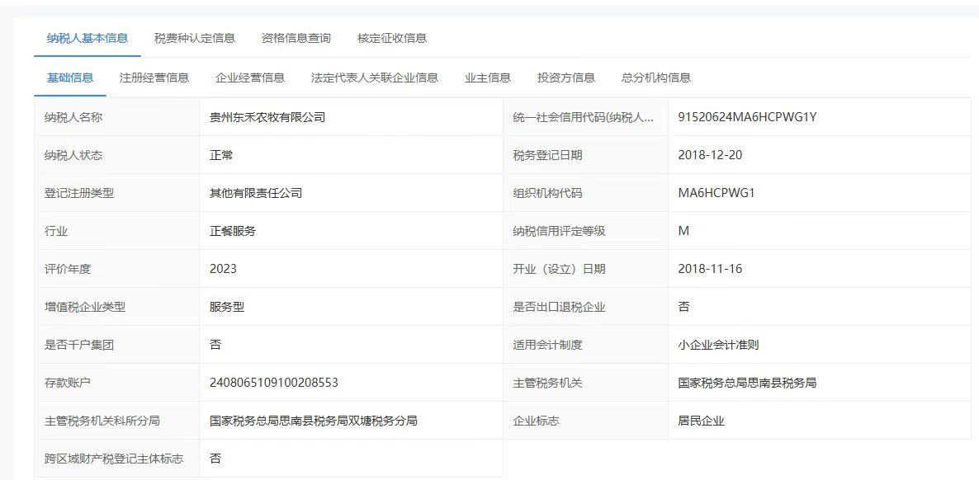
Task: Open the 资格信息查询 tab
Action: tap(296, 38)
